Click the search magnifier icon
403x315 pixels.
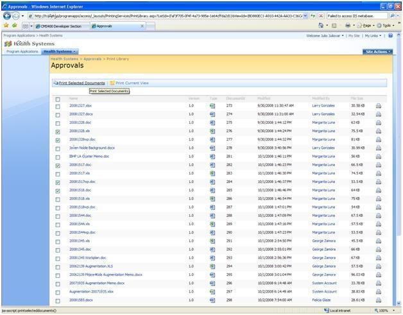coord(393,16)
